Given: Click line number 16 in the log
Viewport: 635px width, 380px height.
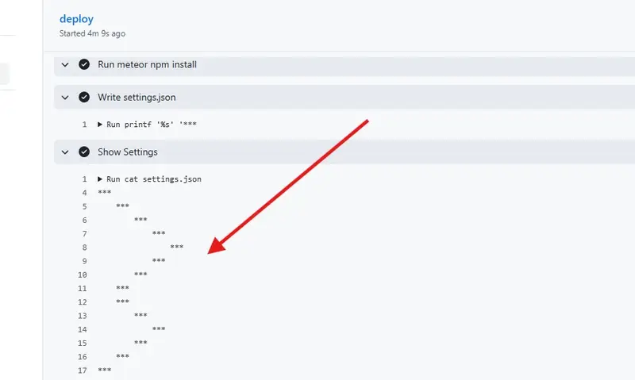Looking at the screenshot, I should click(83, 356).
